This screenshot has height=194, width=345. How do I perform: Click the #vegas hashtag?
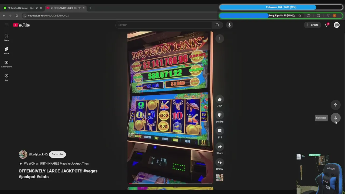coord(91,171)
